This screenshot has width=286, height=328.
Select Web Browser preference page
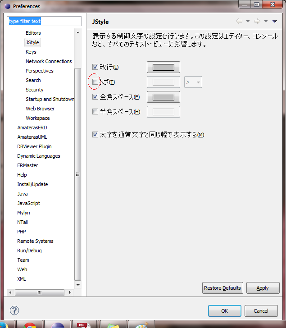pos(40,109)
